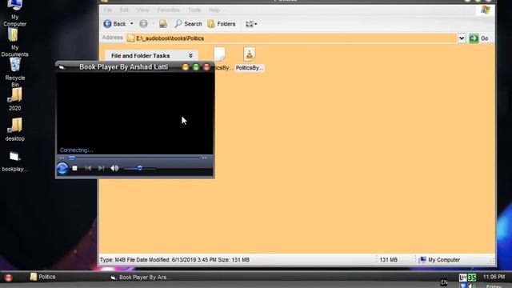Open the Tools menu in explorer
512x288 pixels.
194,10
